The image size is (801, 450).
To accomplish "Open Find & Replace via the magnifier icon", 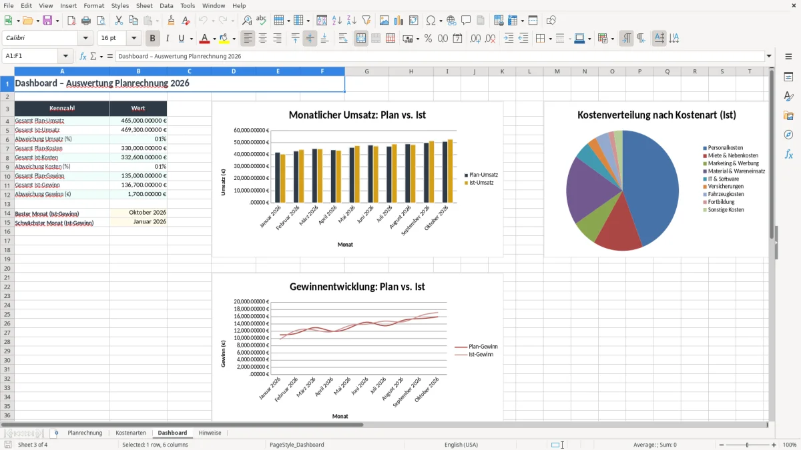I will [247, 21].
